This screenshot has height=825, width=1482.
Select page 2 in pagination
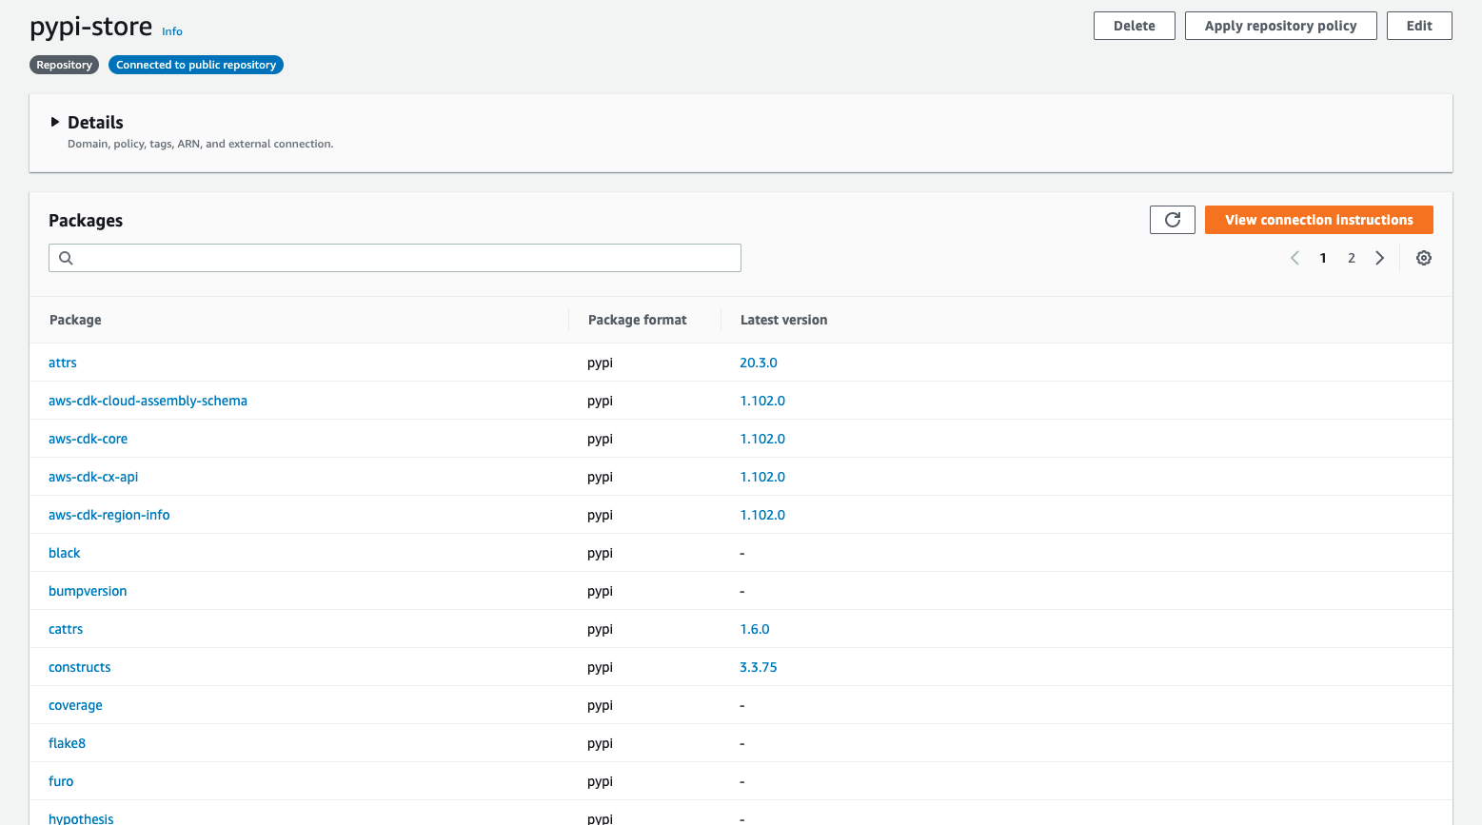coord(1351,258)
